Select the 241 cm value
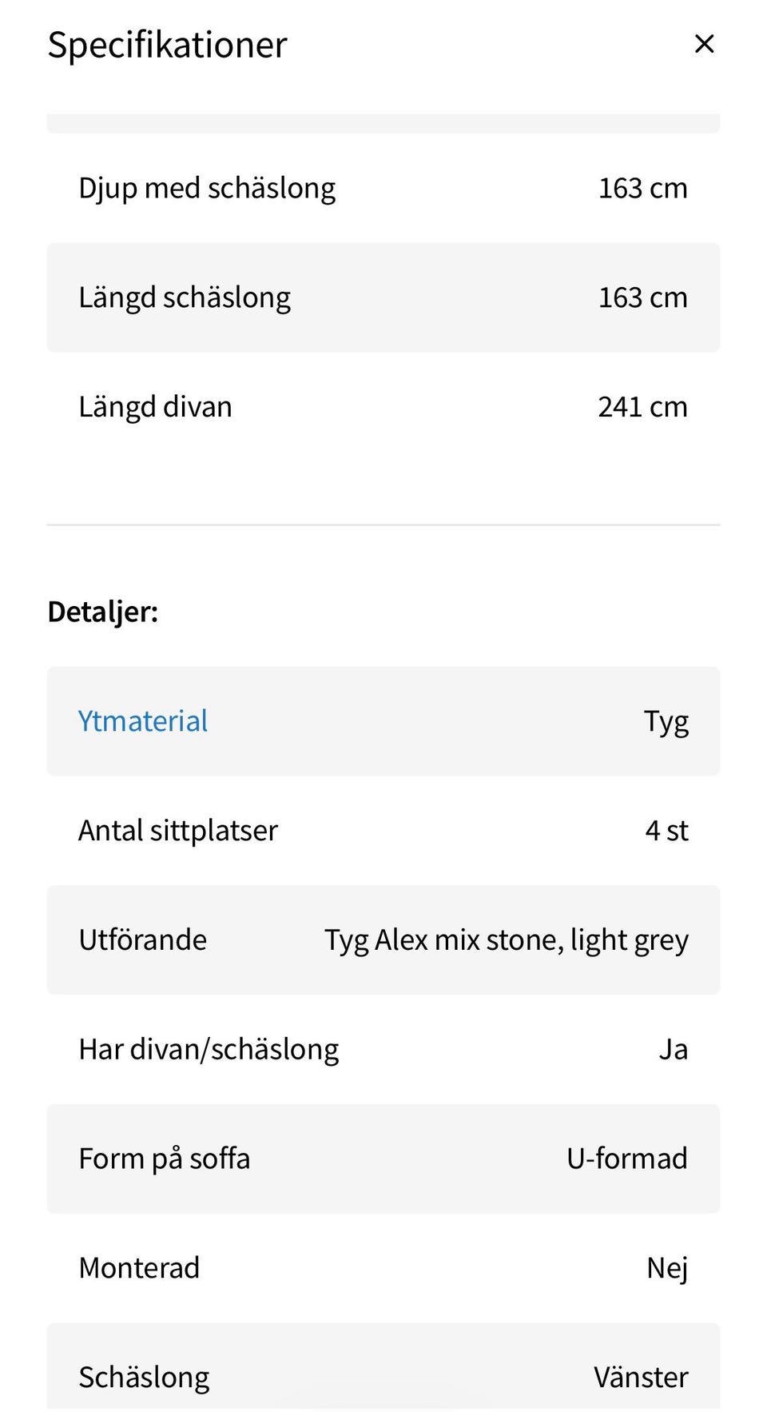This screenshot has height=1412, width=767. click(642, 407)
